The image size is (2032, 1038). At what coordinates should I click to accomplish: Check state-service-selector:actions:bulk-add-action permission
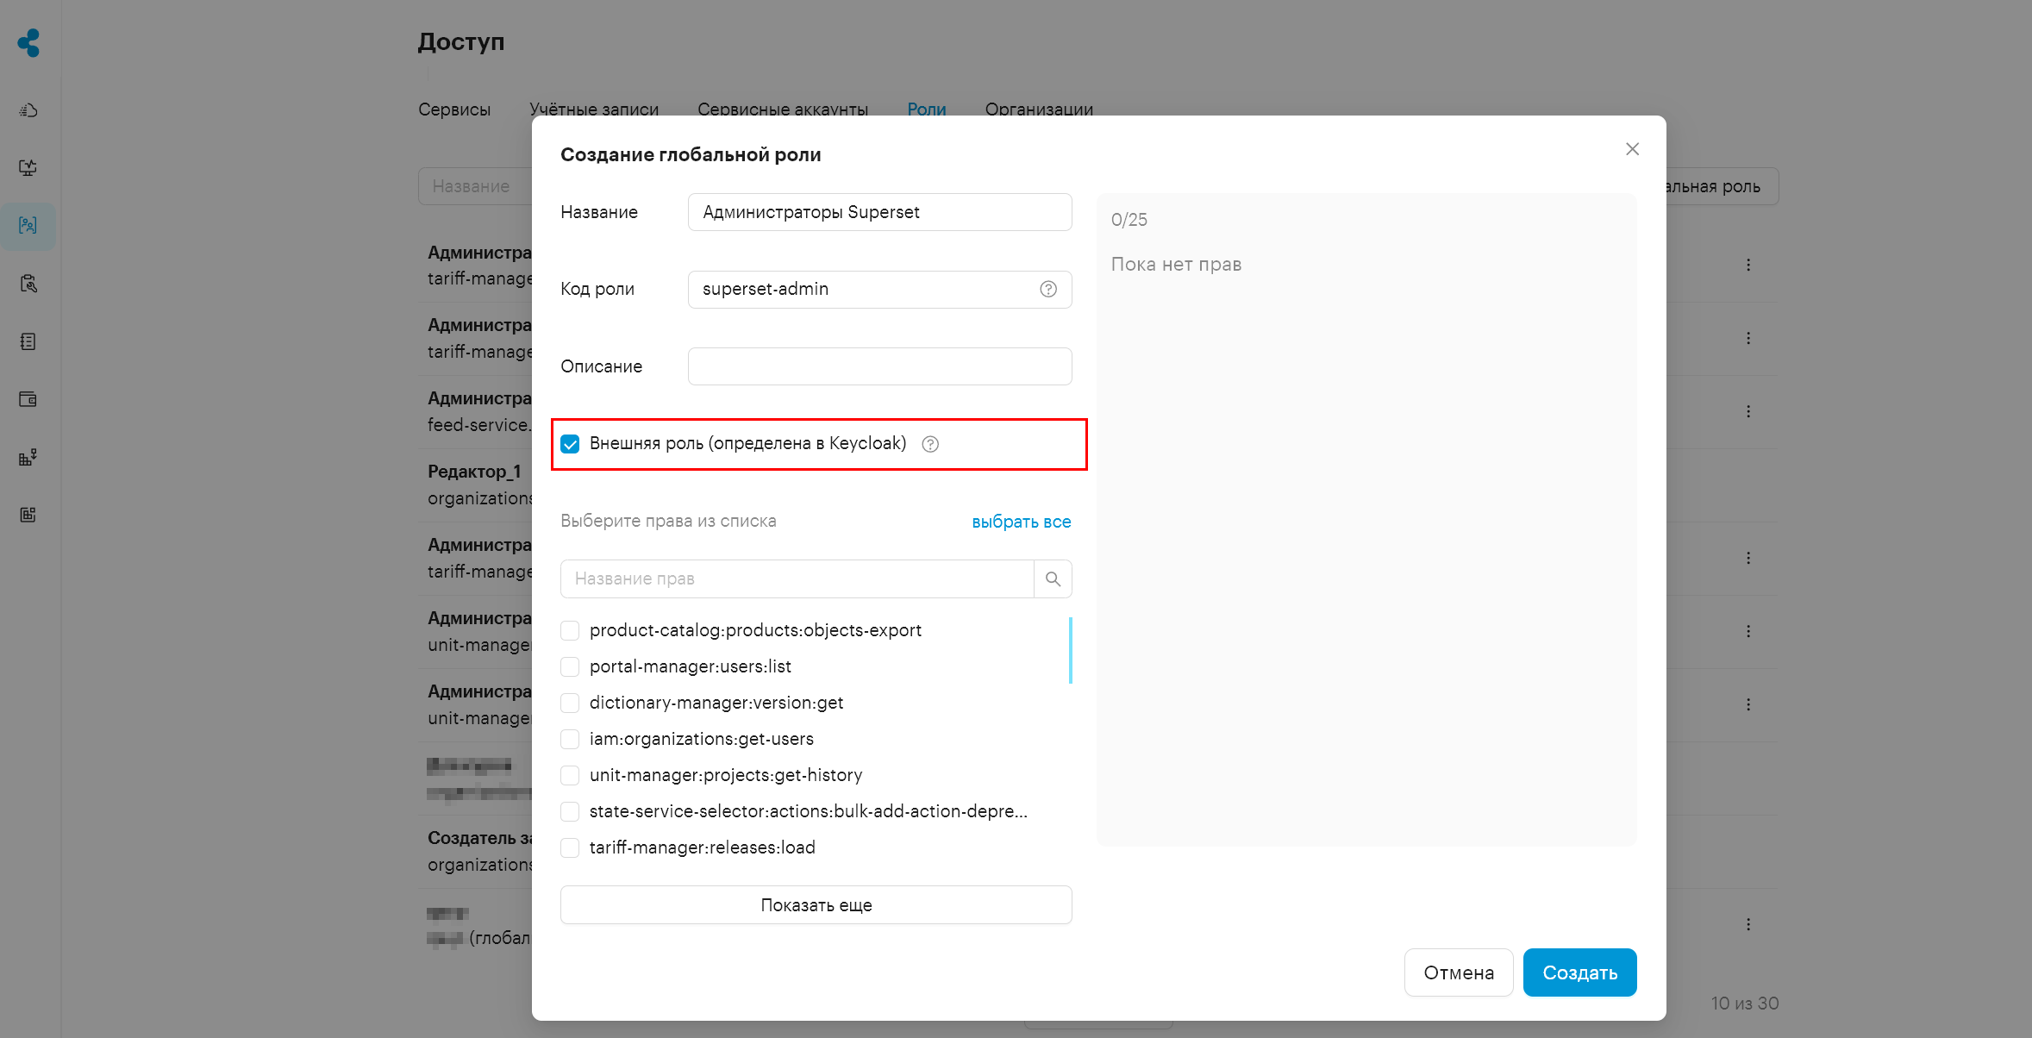point(570,812)
